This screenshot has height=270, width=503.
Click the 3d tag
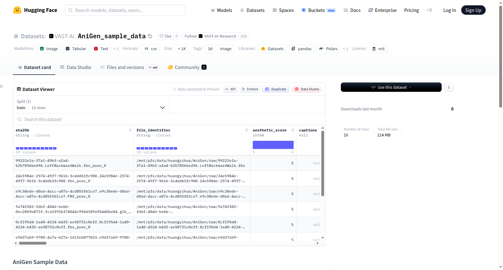click(210, 49)
